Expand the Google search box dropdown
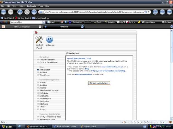 (x=44, y=22)
